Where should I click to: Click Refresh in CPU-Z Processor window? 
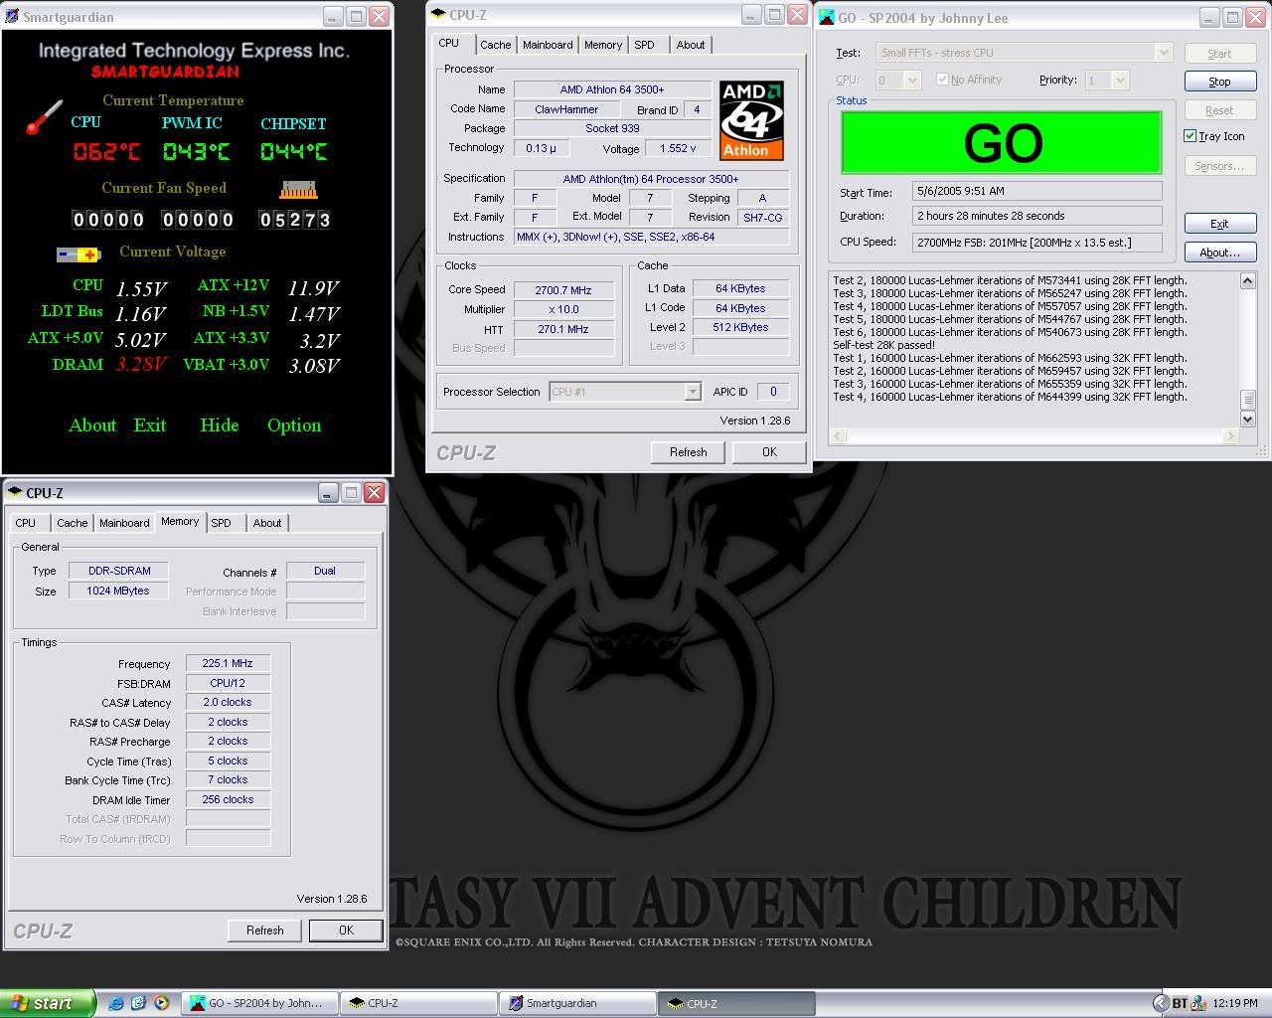(x=689, y=452)
